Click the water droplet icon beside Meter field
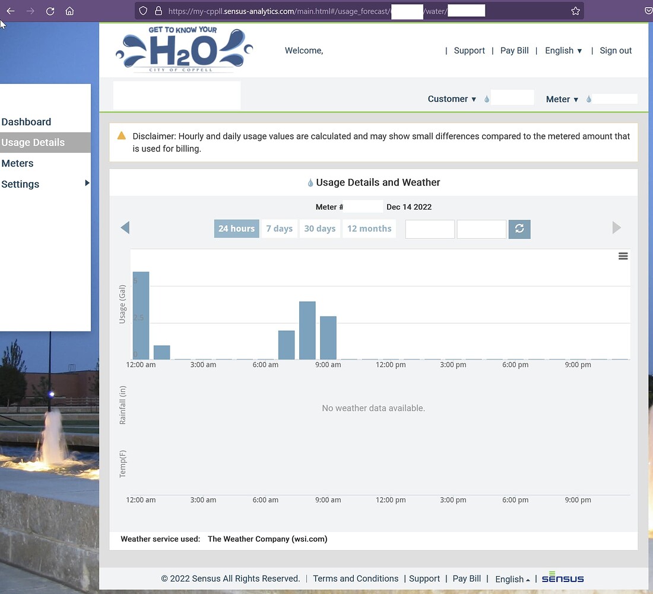Screen dimensions: 653x594 [x=588, y=99]
